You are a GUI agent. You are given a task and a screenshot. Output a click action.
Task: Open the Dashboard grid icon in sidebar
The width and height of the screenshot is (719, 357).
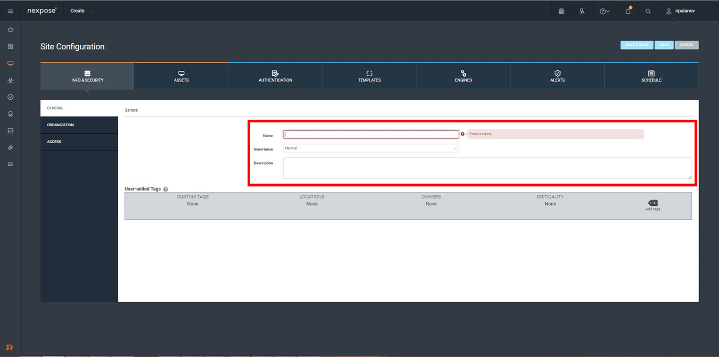[10, 46]
